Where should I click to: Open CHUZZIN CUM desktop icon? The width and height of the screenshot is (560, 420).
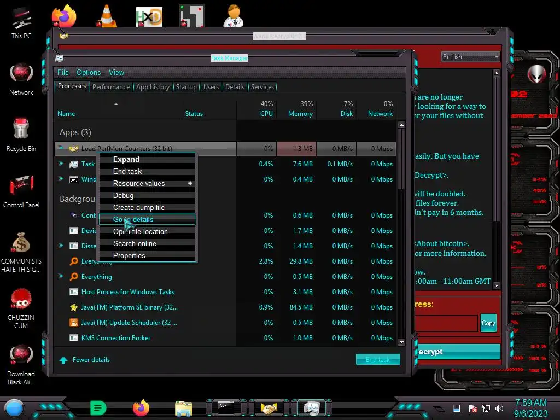[21, 308]
